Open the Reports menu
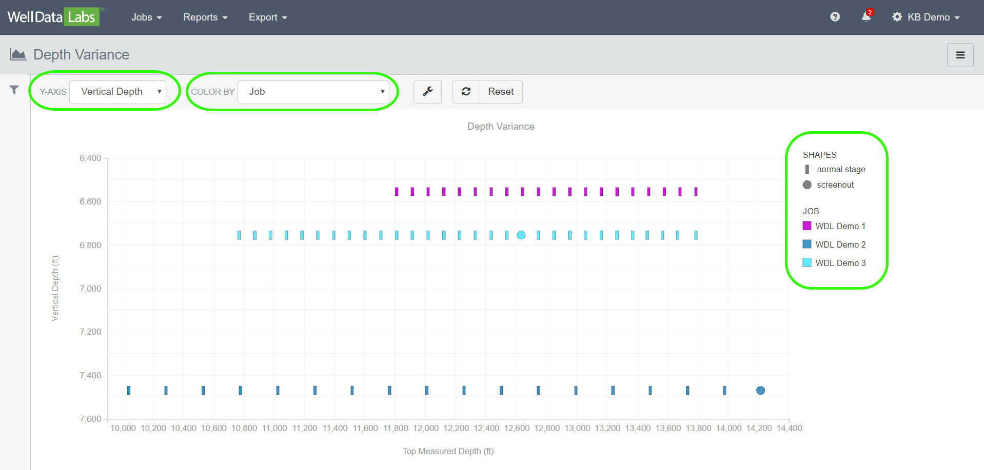 coord(205,17)
